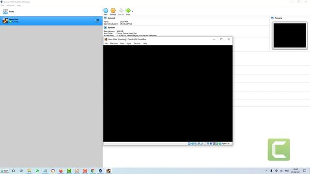This screenshot has width=310, height=174.
Task: Open the Linux Mint VM list-menu icon
Action: tap(97, 21)
